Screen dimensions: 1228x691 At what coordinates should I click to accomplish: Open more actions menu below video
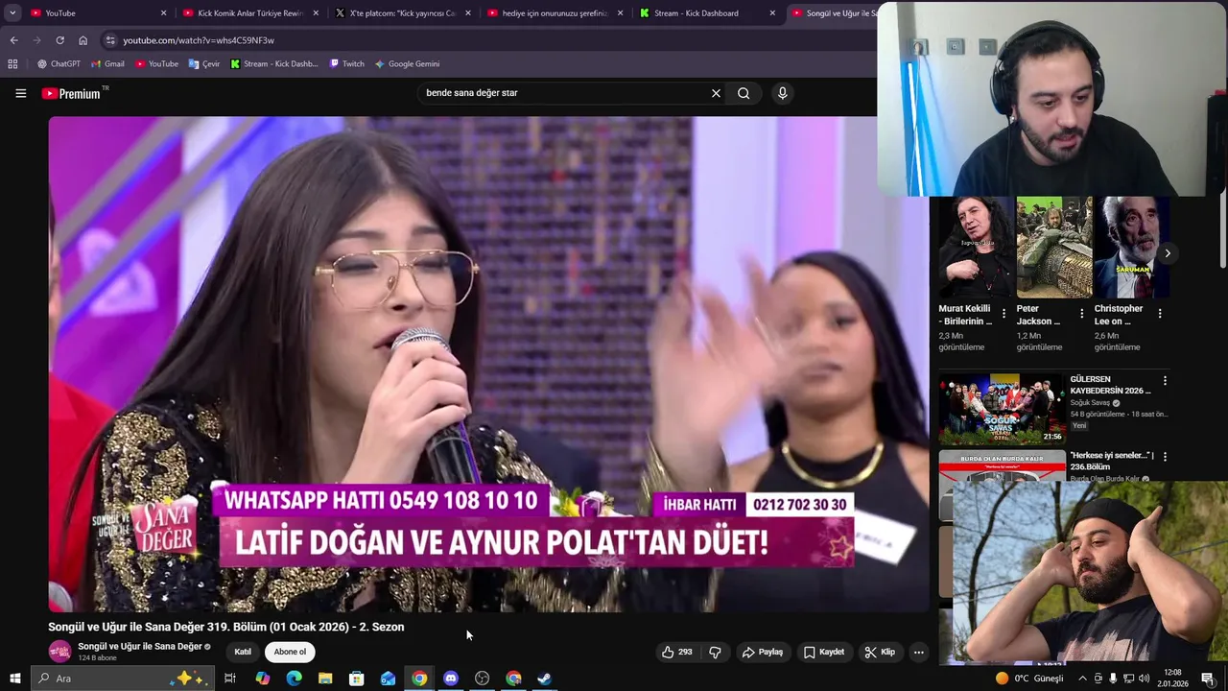[918, 652]
